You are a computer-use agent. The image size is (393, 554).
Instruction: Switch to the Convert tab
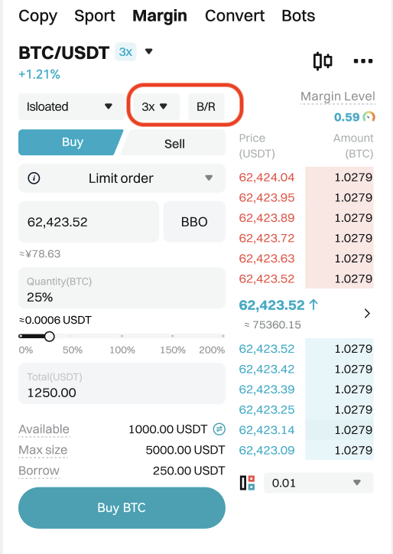[x=235, y=16]
